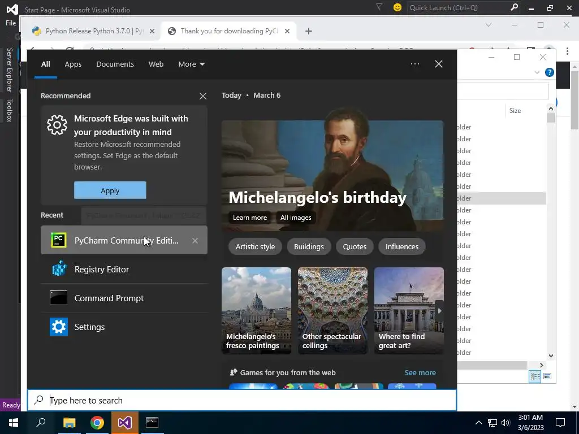The width and height of the screenshot is (579, 434).
Task: Open the notification center icon
Action: click(x=560, y=423)
